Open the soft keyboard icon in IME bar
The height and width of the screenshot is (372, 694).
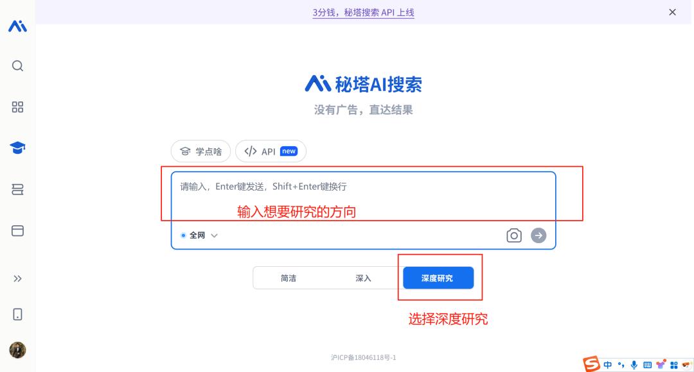click(648, 365)
